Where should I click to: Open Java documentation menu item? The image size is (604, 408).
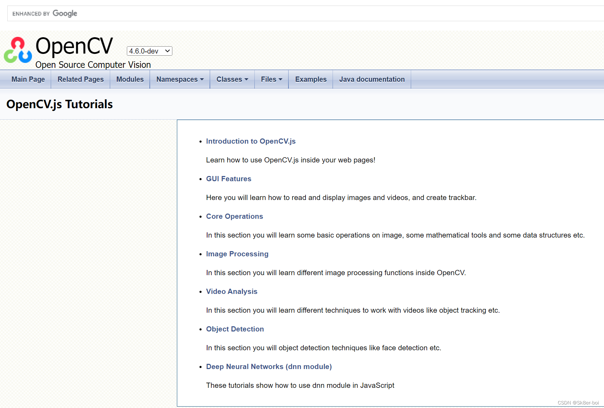point(372,79)
